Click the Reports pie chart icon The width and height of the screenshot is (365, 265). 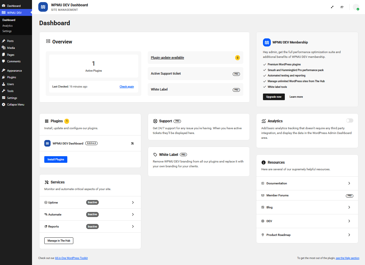pyautogui.click(x=46, y=226)
